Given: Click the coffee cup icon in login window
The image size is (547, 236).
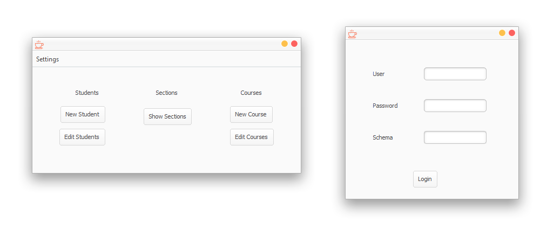Looking at the screenshot, I should click(x=353, y=34).
